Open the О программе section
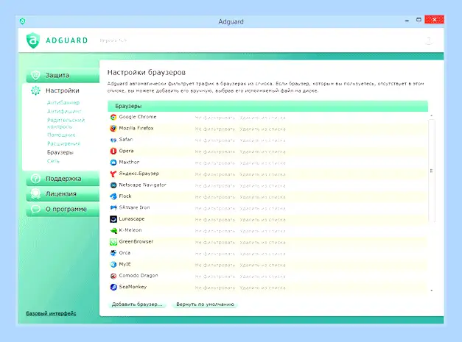Screen dimensions: 462x342 [x=63, y=209]
